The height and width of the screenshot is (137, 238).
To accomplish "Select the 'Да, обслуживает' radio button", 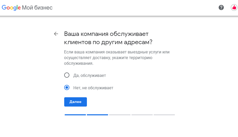I will 67,75.
